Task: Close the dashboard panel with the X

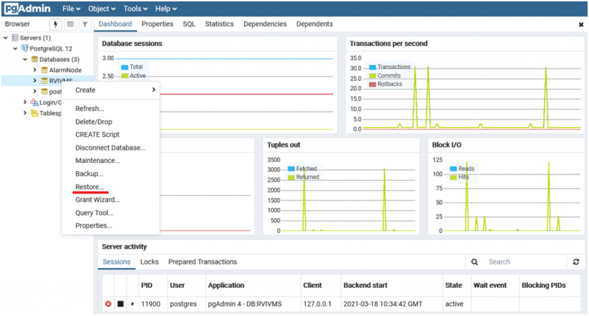Action: tap(581, 25)
